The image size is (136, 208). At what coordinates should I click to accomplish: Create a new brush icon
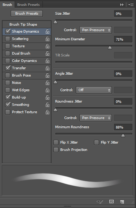tap(122, 202)
